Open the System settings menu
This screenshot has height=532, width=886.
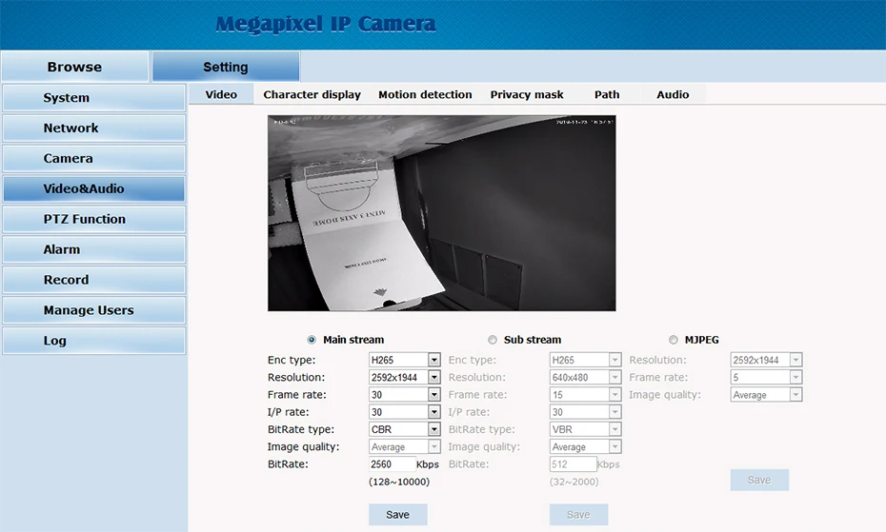click(x=93, y=98)
